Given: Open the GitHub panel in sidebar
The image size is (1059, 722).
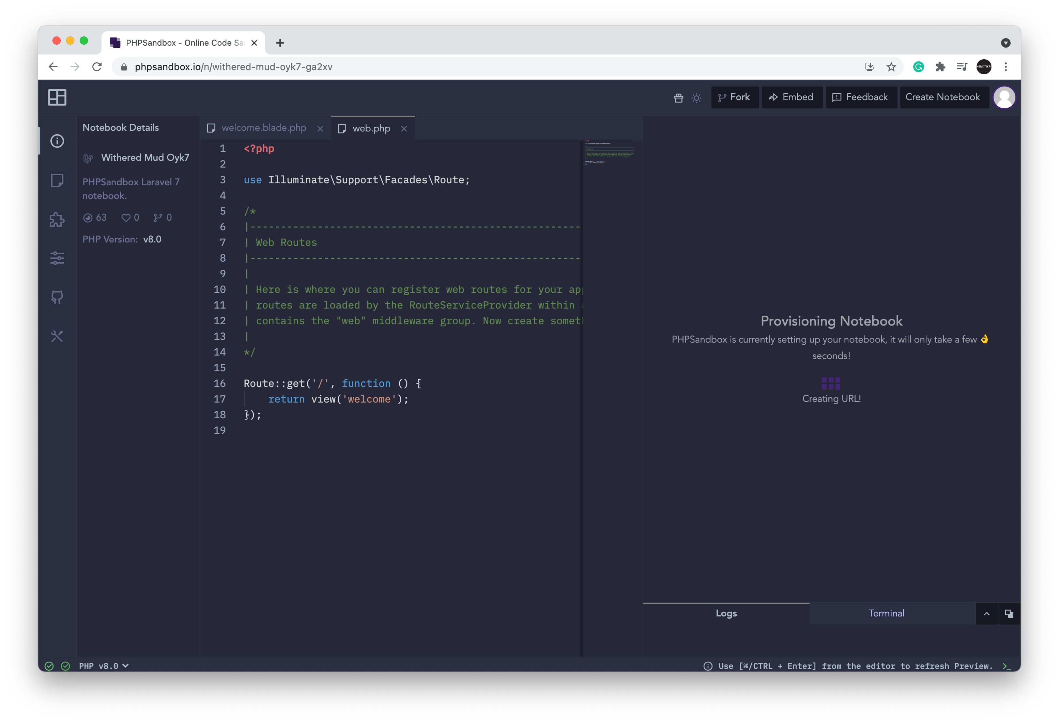Looking at the screenshot, I should pyautogui.click(x=58, y=297).
